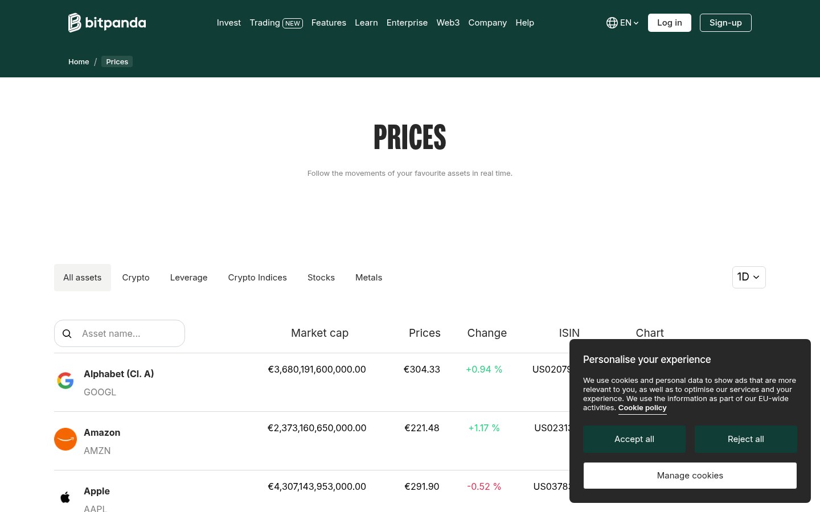Viewport: 820px width, 512px height.
Task: Open Manage cookies settings
Action: pyautogui.click(x=690, y=476)
